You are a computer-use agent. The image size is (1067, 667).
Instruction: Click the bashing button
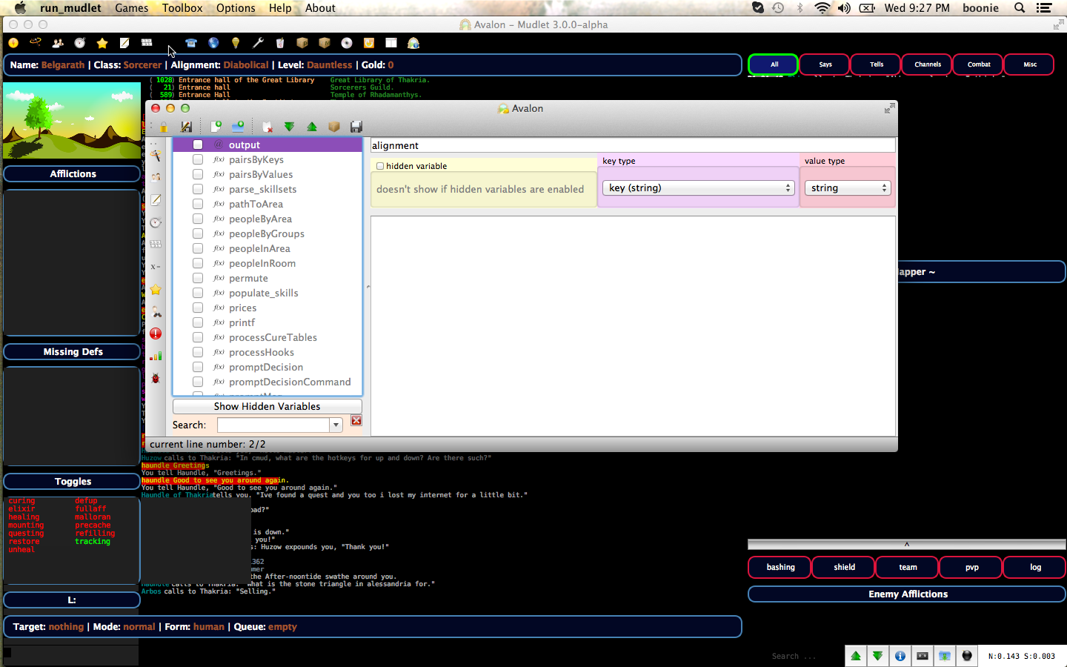click(780, 567)
